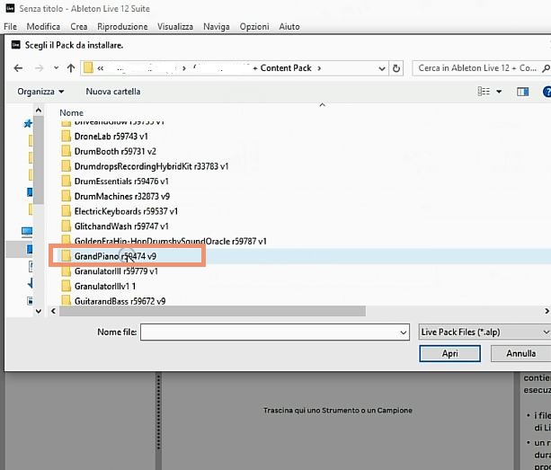551x470 pixels.
Task: Select the GuitarandBass r59672 v9 folder
Action: pos(120,301)
